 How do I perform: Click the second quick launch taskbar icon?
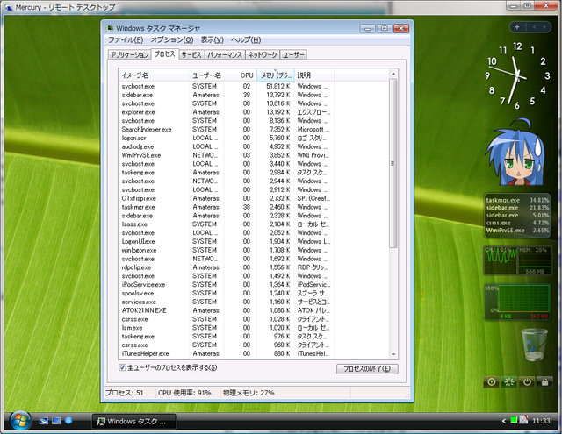[x=56, y=421]
